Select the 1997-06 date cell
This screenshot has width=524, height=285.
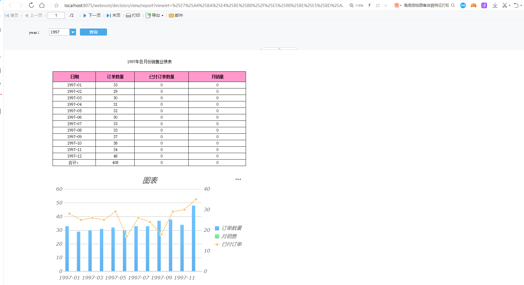[74, 117]
